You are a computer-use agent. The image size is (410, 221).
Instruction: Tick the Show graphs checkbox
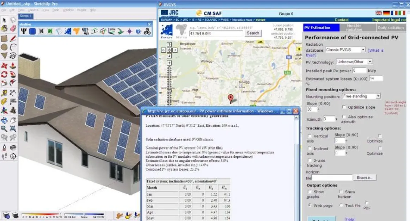(x=310, y=192)
